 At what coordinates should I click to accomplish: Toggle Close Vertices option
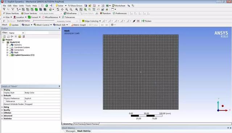29,13
